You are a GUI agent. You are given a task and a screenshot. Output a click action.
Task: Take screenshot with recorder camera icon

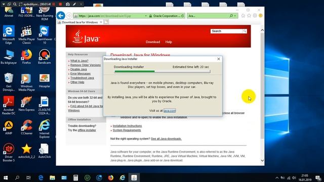pos(67,4)
